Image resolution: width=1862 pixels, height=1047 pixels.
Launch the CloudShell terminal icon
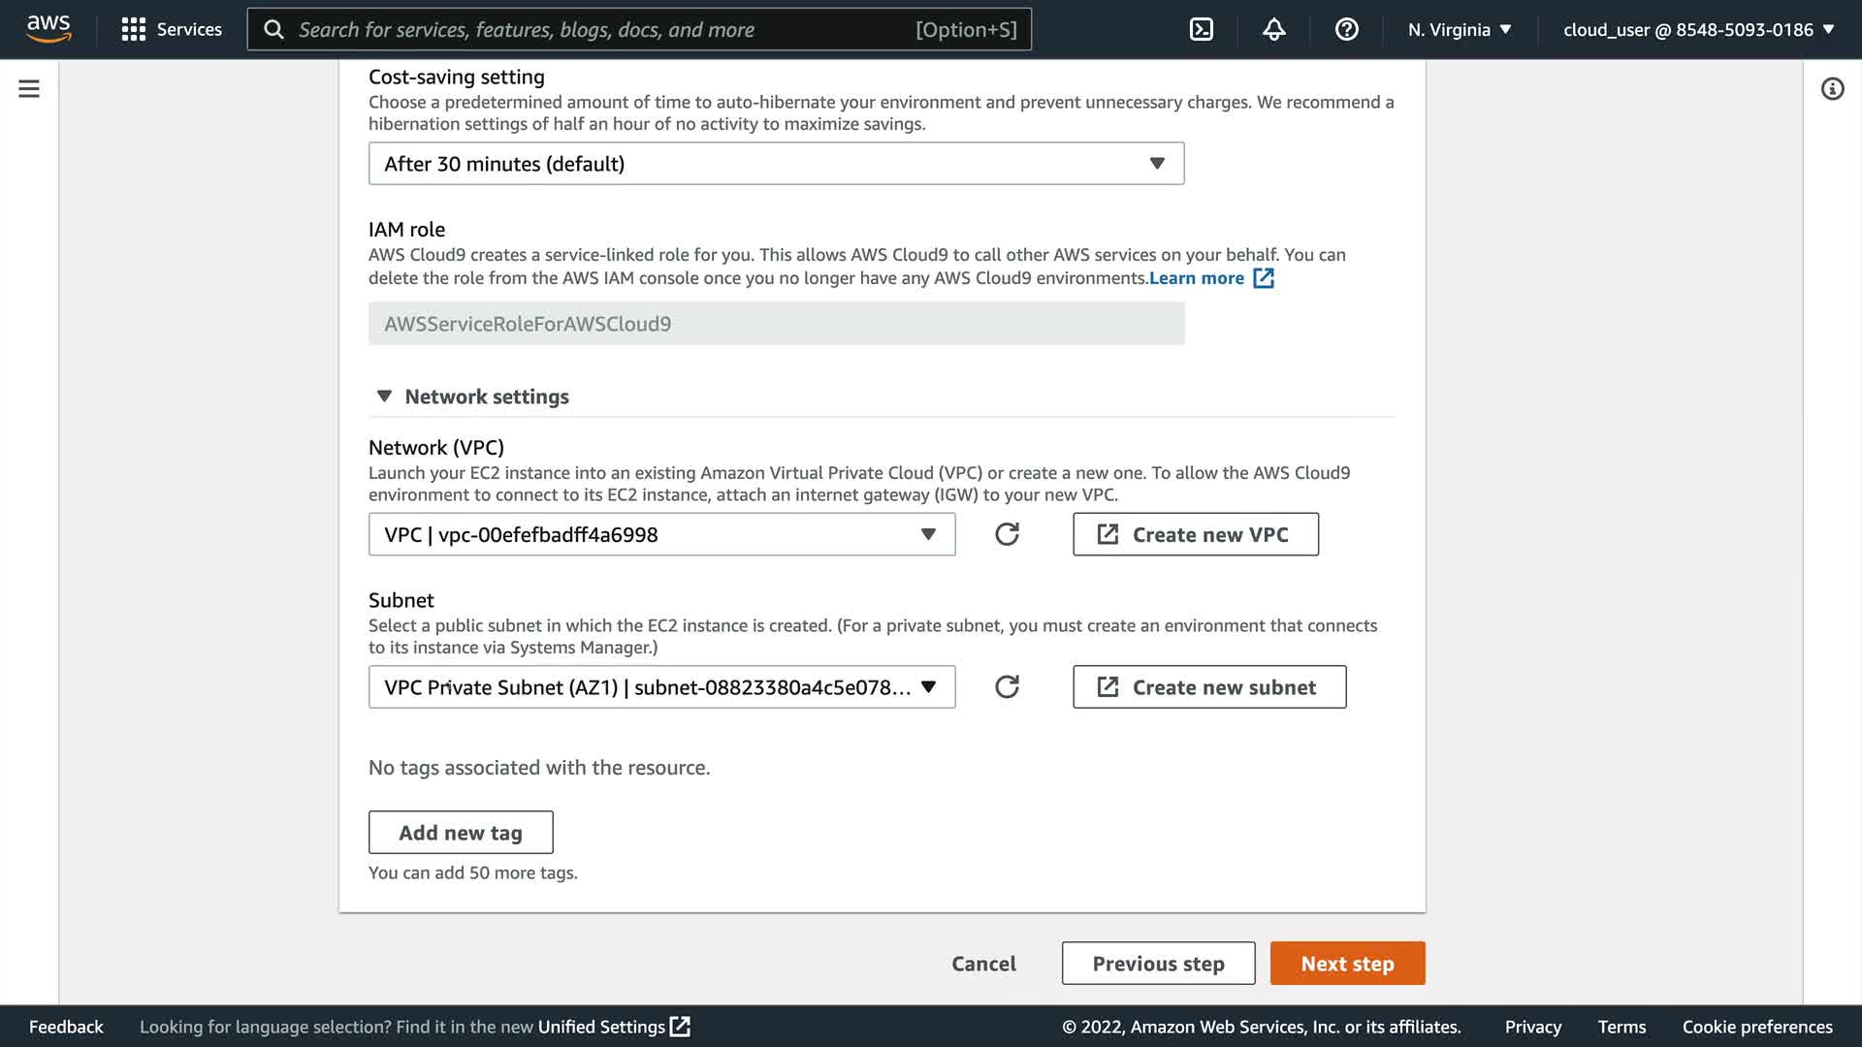pyautogui.click(x=1201, y=29)
